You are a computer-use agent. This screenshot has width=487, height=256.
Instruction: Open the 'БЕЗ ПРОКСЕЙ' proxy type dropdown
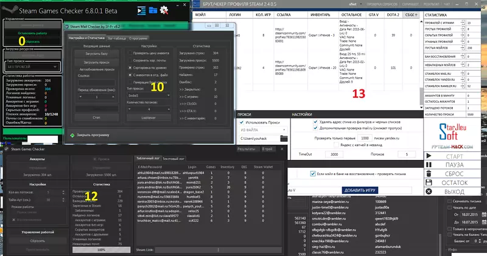pyautogui.click(x=31, y=67)
